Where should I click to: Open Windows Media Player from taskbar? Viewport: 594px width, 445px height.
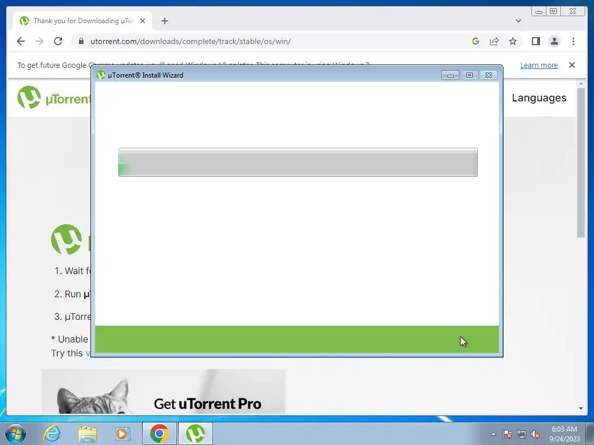pyautogui.click(x=122, y=433)
